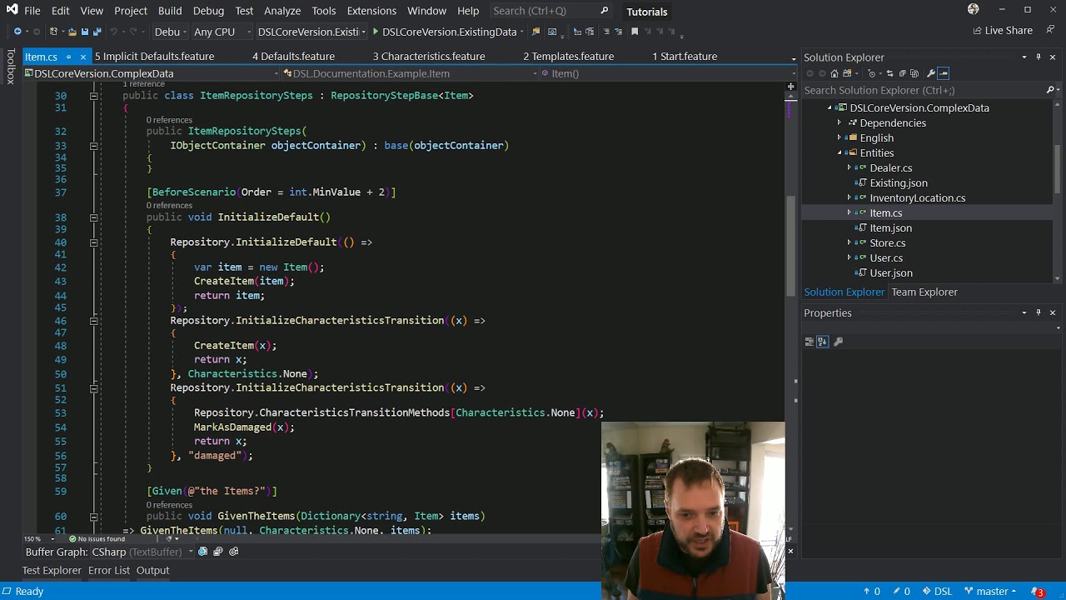The height and width of the screenshot is (600, 1066).
Task: Click Save All toolbar icon
Action: (x=97, y=32)
